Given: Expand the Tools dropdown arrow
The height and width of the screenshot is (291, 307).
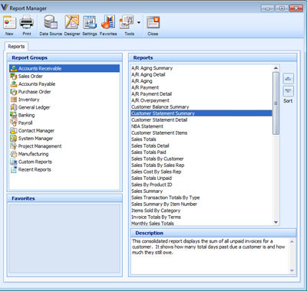Looking at the screenshot, I should pos(139,22).
